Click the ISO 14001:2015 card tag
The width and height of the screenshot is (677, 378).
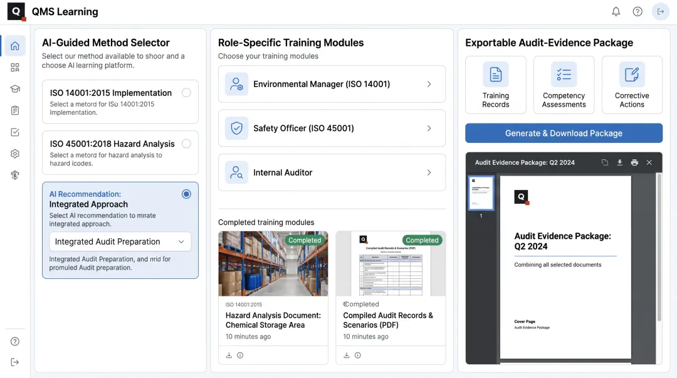pyautogui.click(x=243, y=305)
